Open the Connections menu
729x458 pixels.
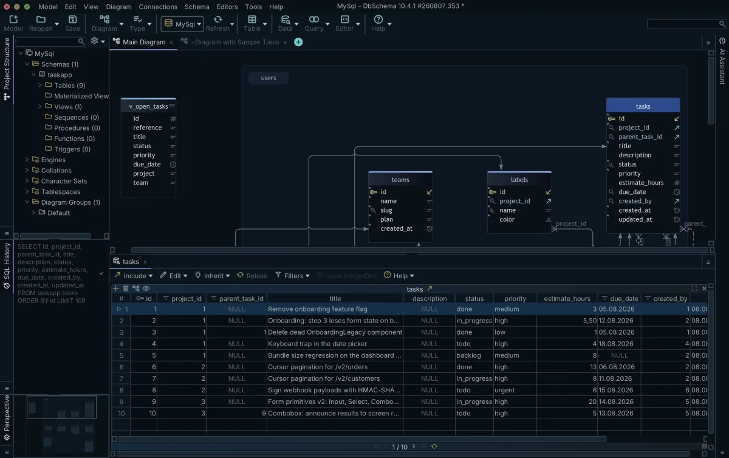[x=158, y=7]
